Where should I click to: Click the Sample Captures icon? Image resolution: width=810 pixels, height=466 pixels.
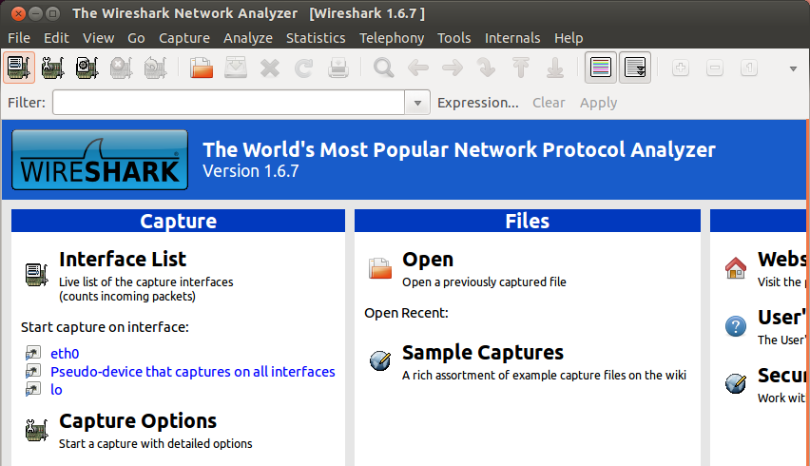pos(380,360)
